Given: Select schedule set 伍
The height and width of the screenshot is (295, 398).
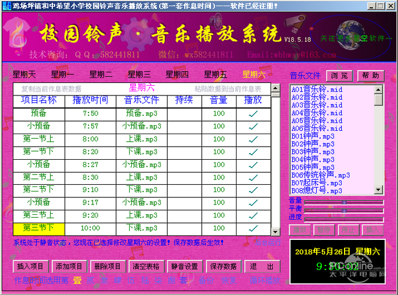Looking at the screenshot, I should coord(131,280).
